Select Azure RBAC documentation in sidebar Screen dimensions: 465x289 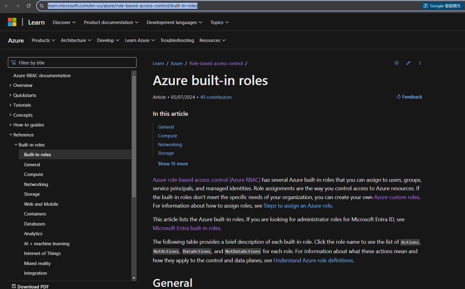click(42, 76)
